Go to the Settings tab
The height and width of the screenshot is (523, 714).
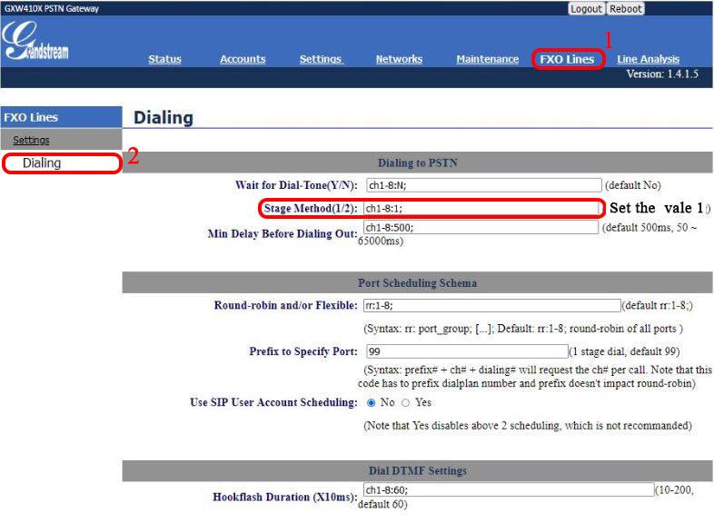pyautogui.click(x=321, y=60)
